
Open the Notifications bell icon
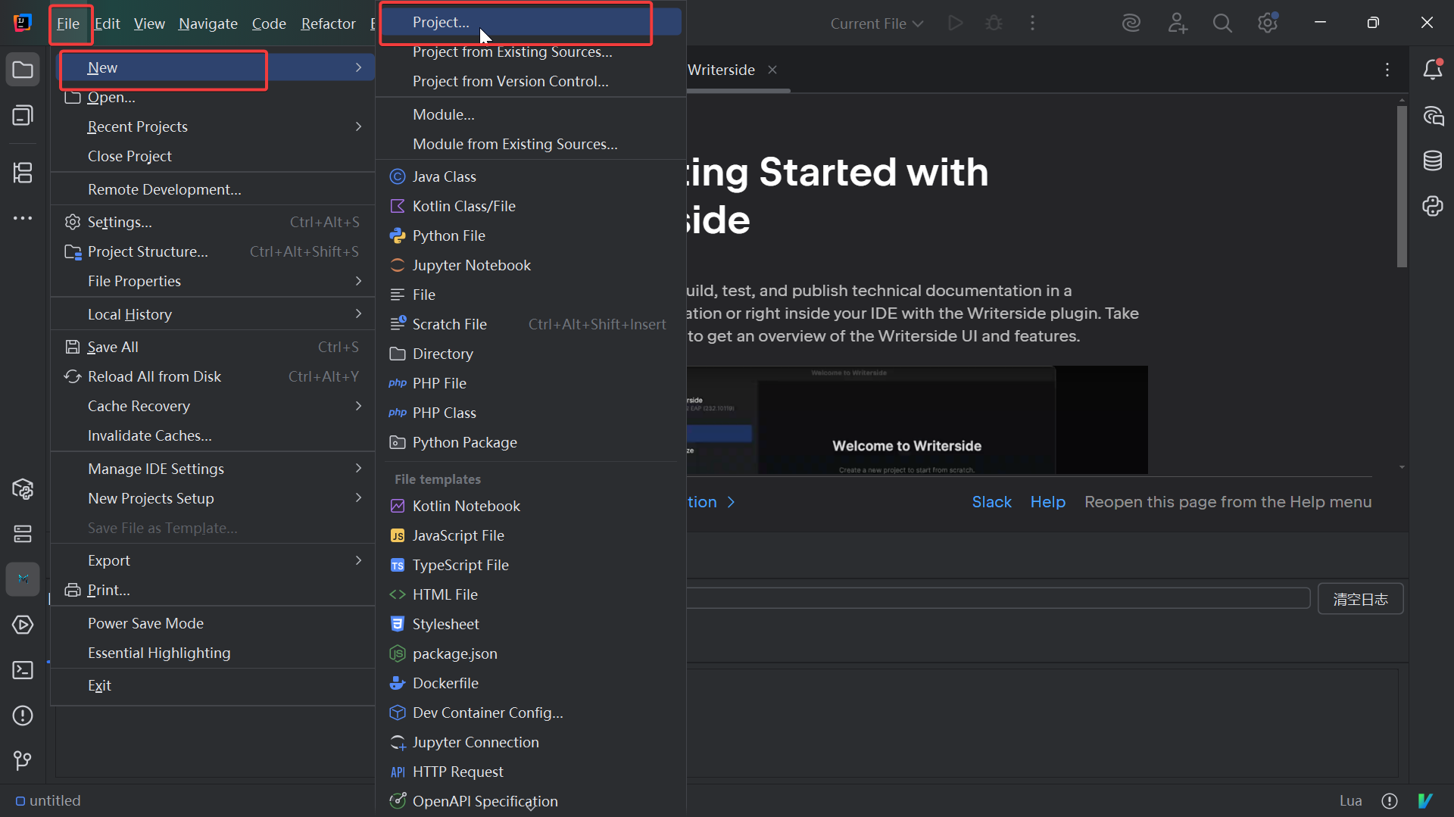[x=1432, y=70]
